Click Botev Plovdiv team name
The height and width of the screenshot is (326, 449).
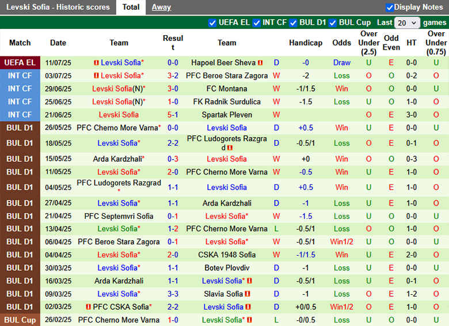pyautogui.click(x=227, y=268)
